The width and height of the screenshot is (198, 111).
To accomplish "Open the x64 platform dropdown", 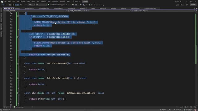I will [41, 5].
